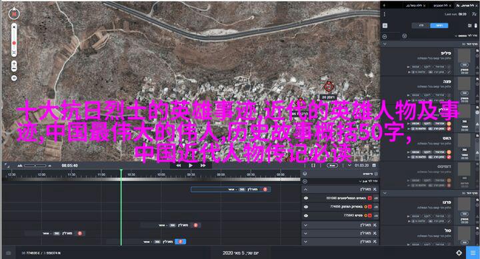The width and height of the screenshot is (480, 259).
Task: Toggle 3D map view button
Action: click(14, 78)
